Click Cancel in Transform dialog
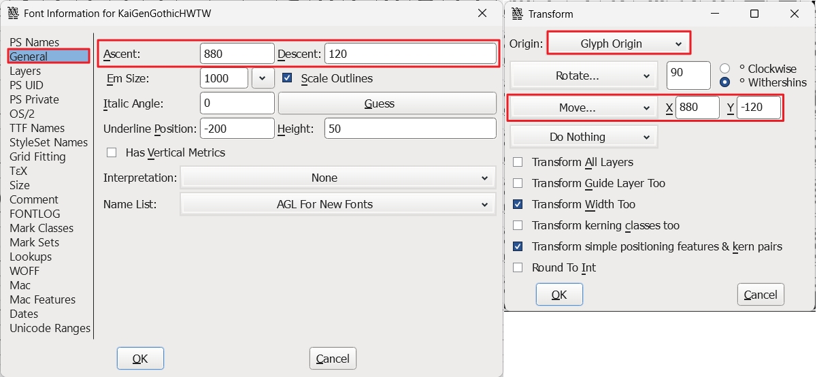The height and width of the screenshot is (377, 817). pos(761,295)
